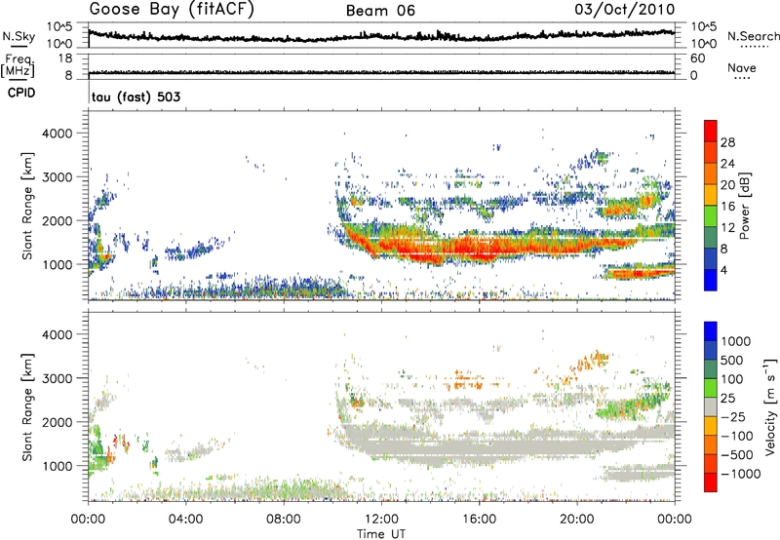This screenshot has height=540, width=780.
Task: Click the frequency trace line plot
Action: pyautogui.click(x=381, y=72)
